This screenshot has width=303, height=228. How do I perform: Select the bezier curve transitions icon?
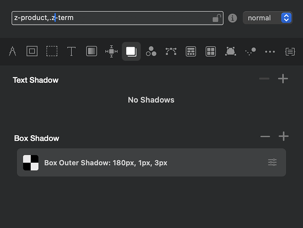(x=171, y=52)
